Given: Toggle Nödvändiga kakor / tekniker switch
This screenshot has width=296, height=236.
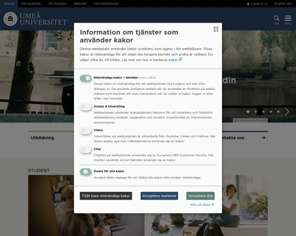Looking at the screenshot, I should 85,78.
